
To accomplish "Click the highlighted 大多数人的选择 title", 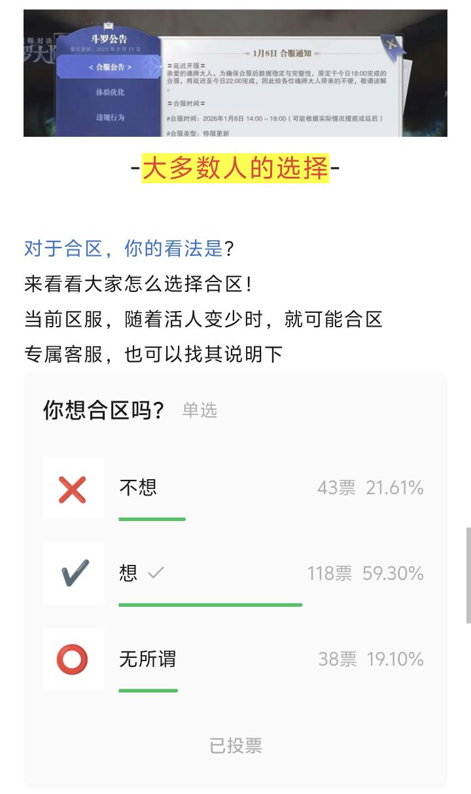I will click(x=235, y=168).
